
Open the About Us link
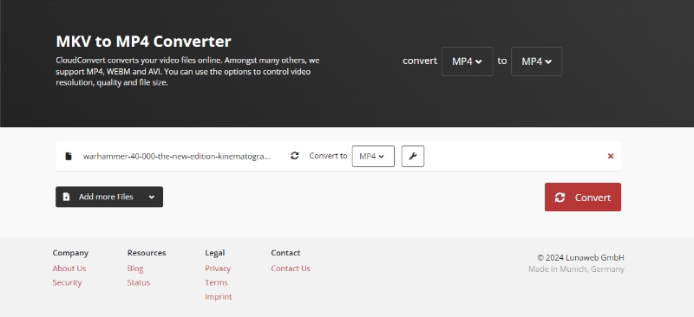click(69, 268)
